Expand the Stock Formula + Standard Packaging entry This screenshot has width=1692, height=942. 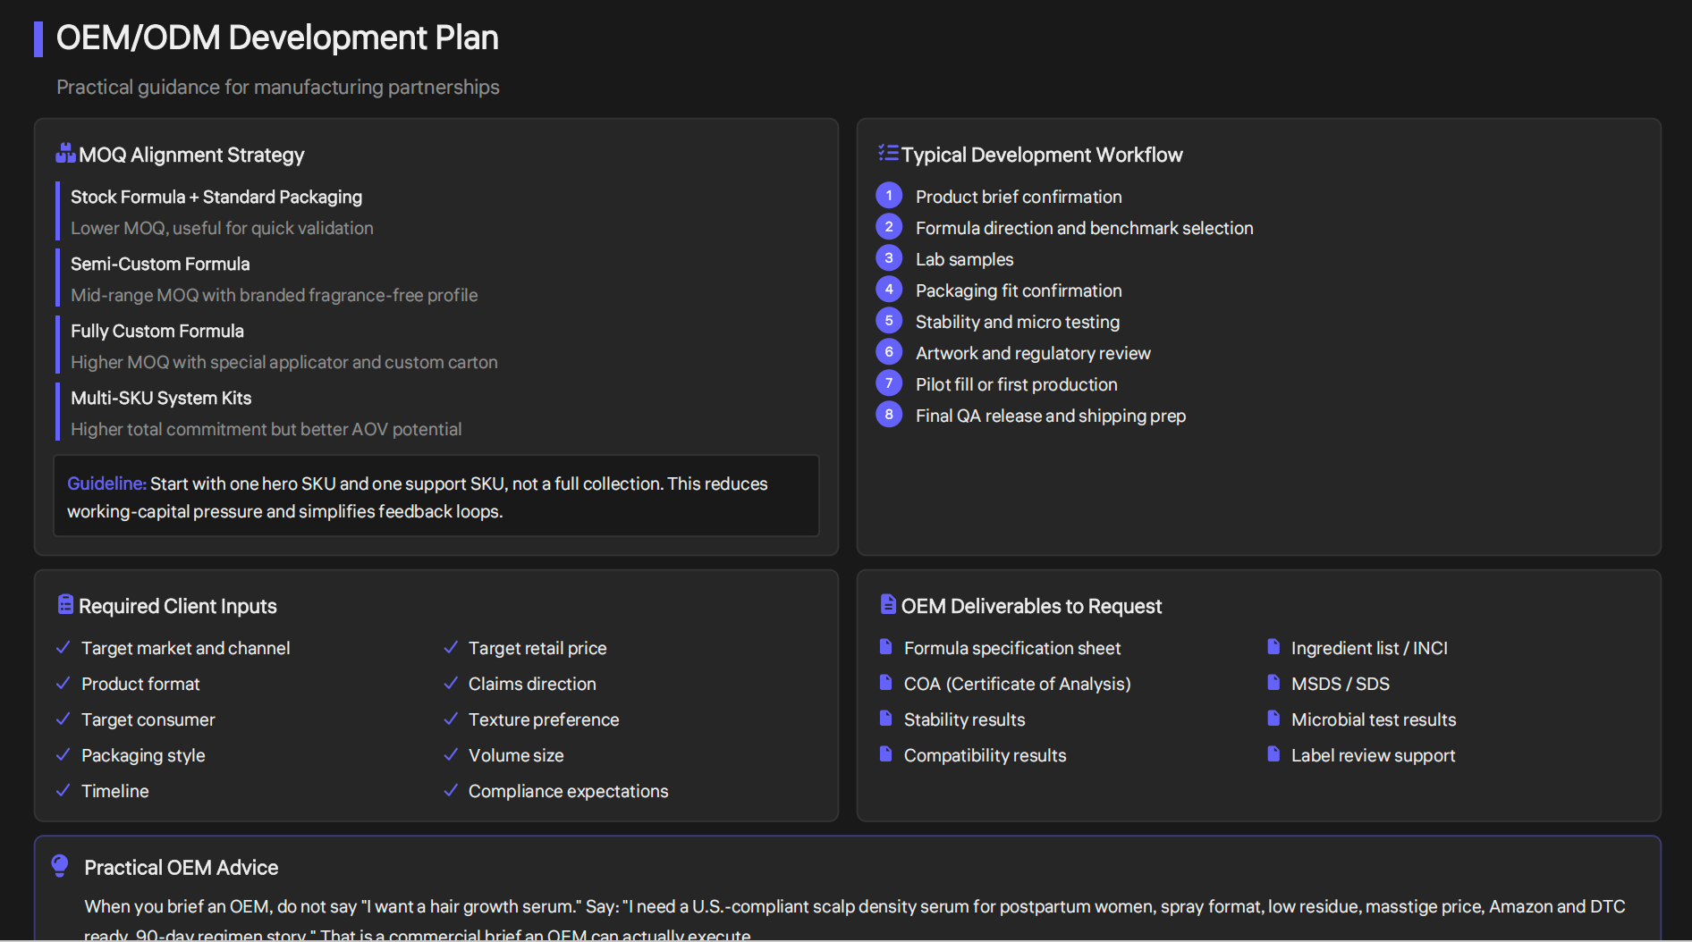point(216,197)
